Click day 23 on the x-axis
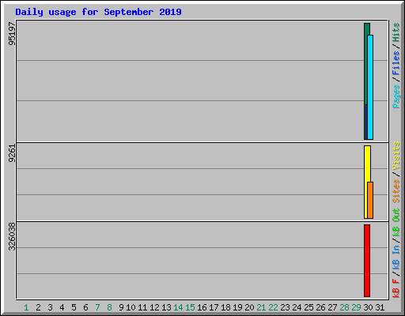 pos(285,307)
